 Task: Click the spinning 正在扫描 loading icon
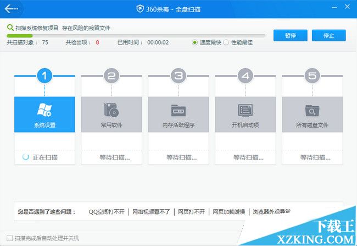click(x=25, y=157)
